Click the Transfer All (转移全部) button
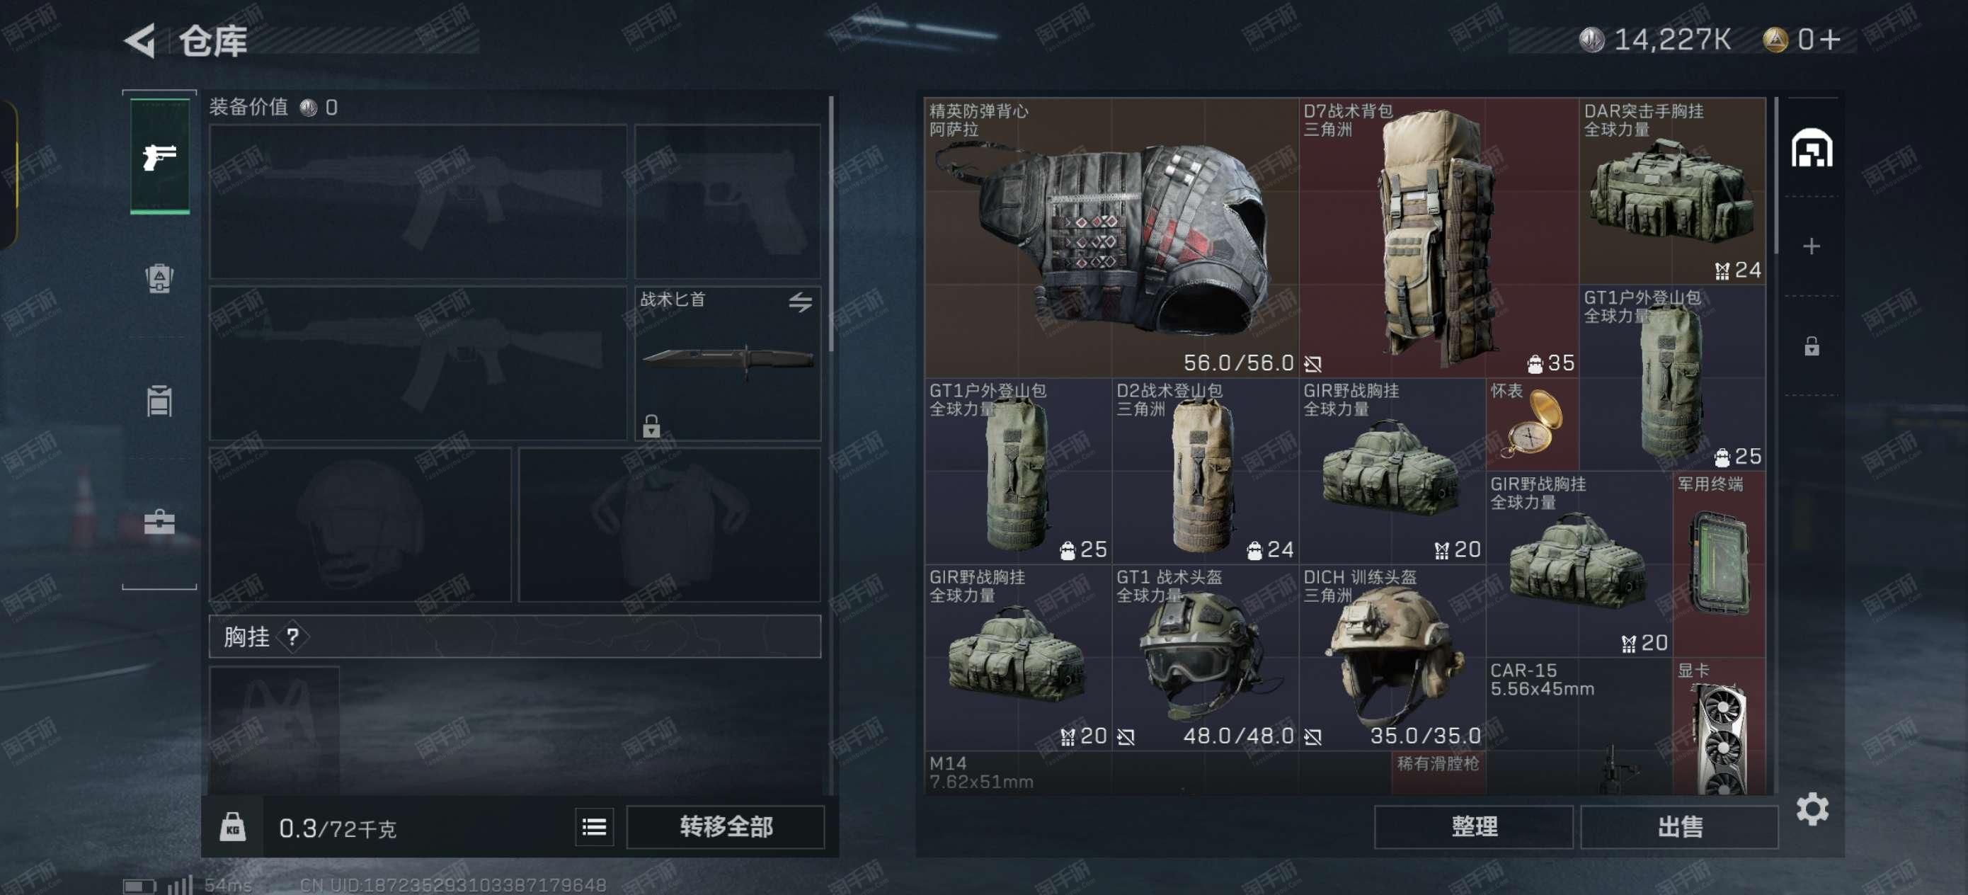Screen dimensions: 1968x895 pyautogui.click(x=725, y=826)
